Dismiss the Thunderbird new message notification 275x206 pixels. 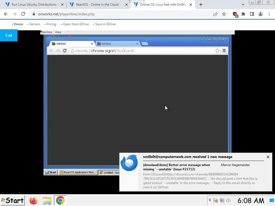[x=268, y=157]
